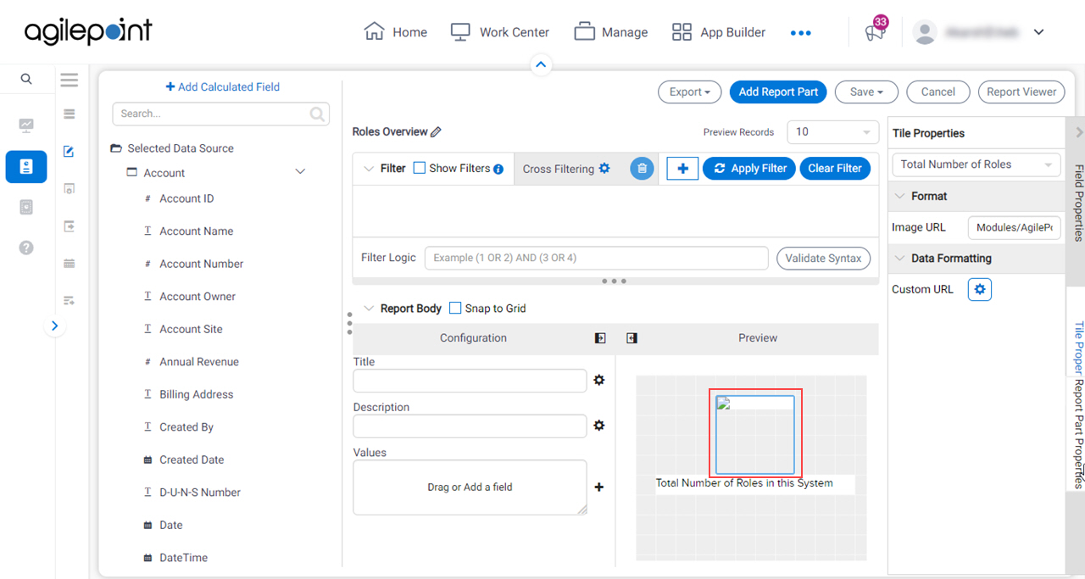Add a field to Values with plus icon
The image size is (1085, 579).
pos(599,487)
